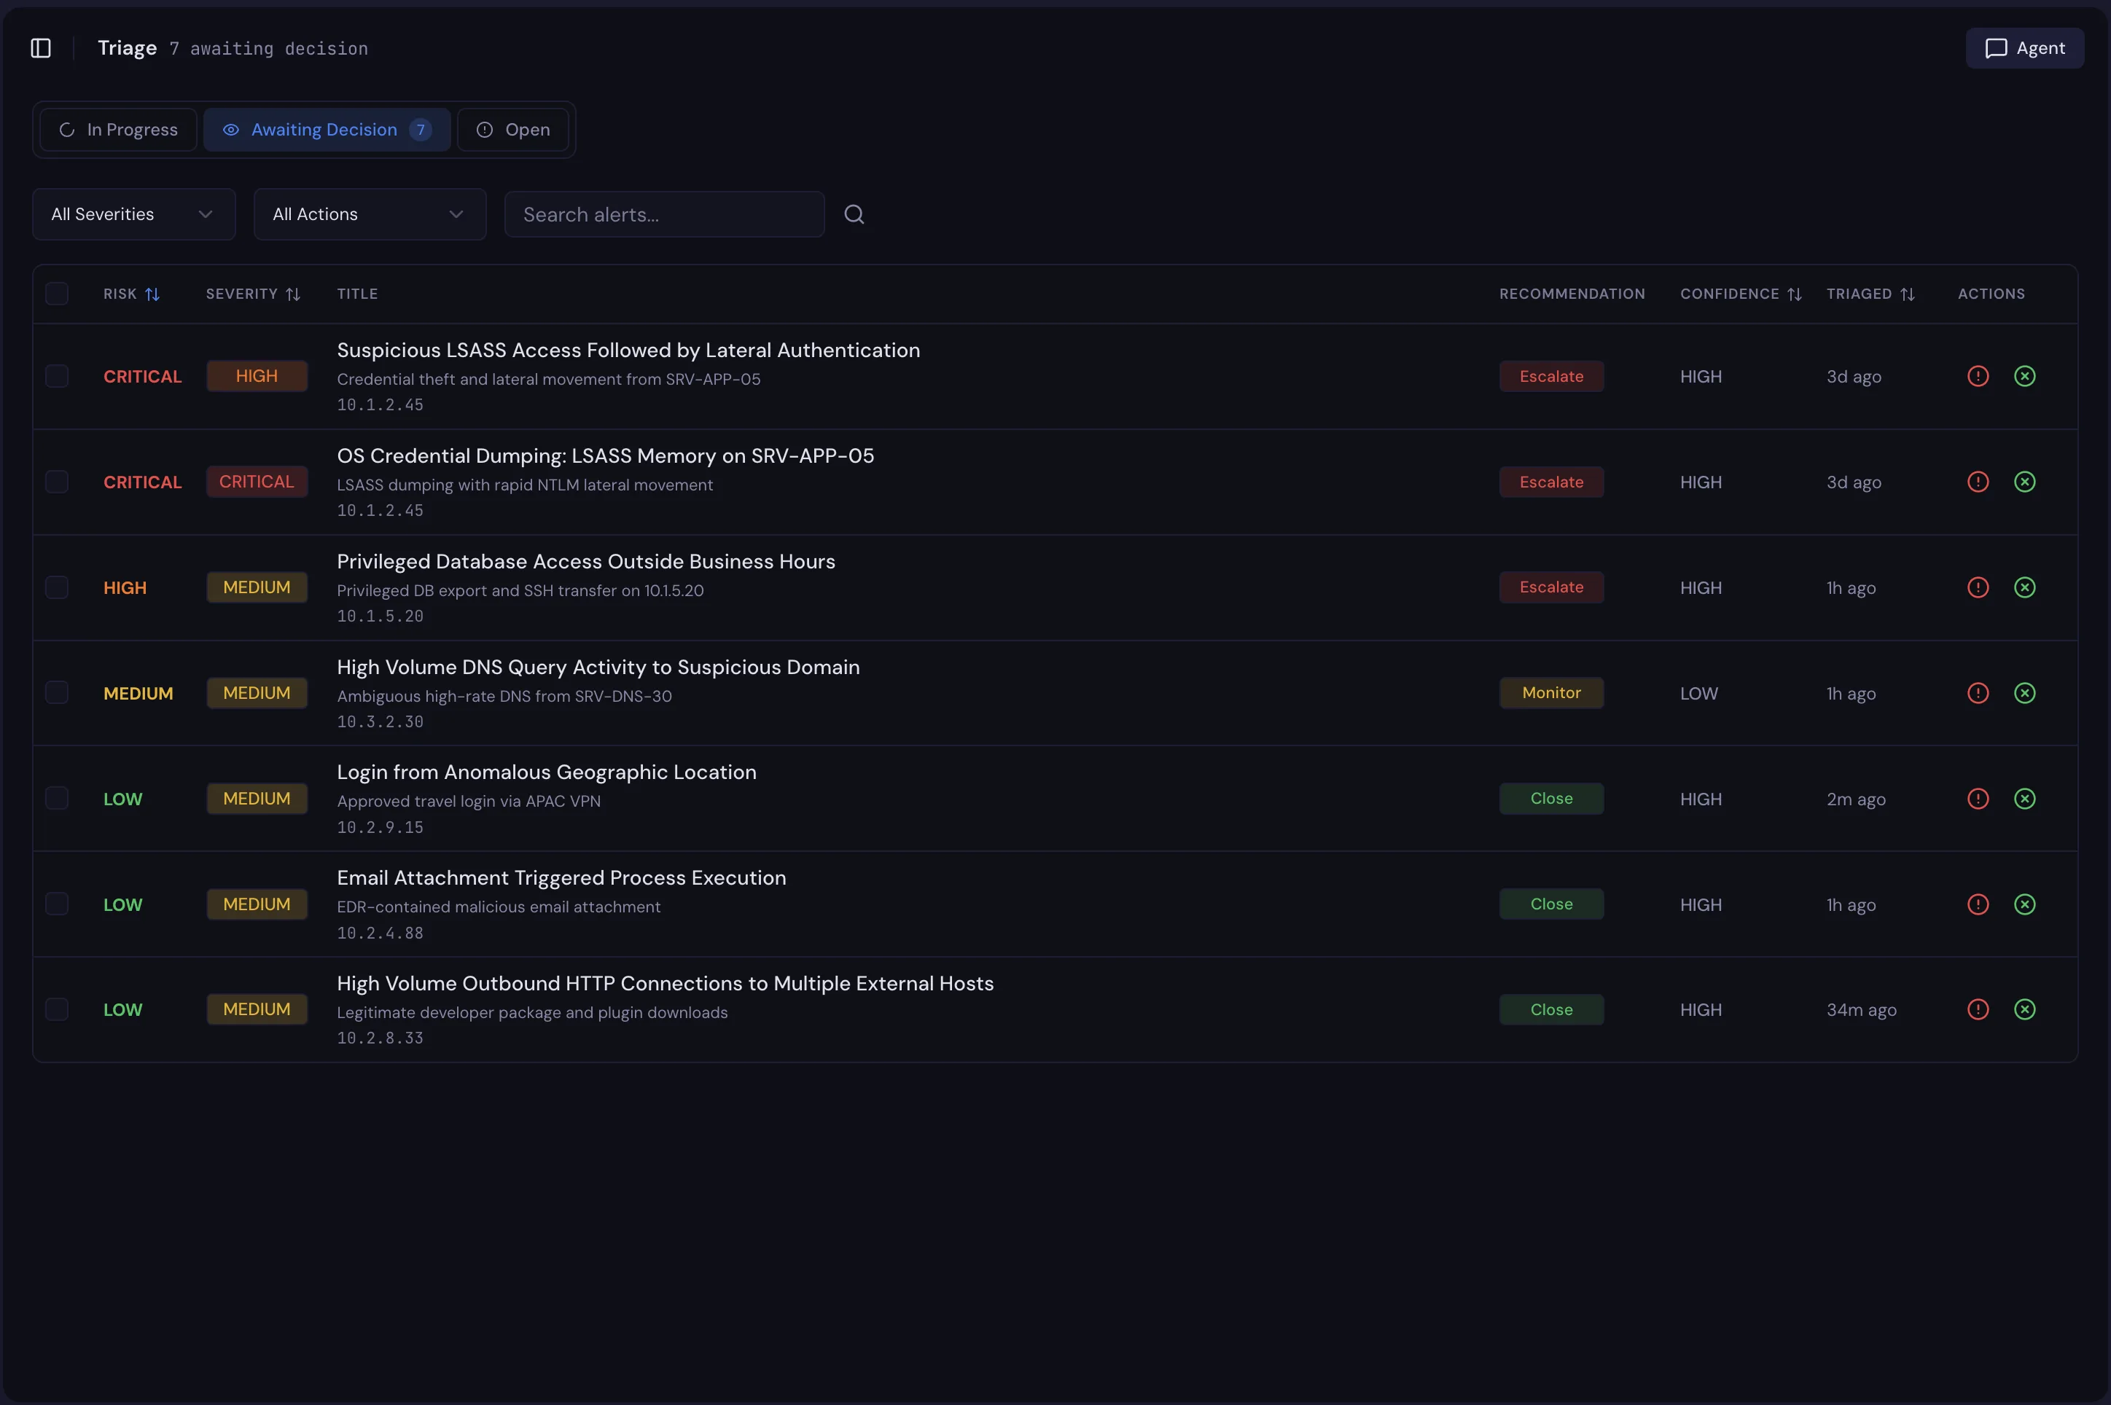This screenshot has height=1405, width=2111.
Task: Dismiss icon for Anomalous Geographic Login alert
Action: [x=2024, y=799]
